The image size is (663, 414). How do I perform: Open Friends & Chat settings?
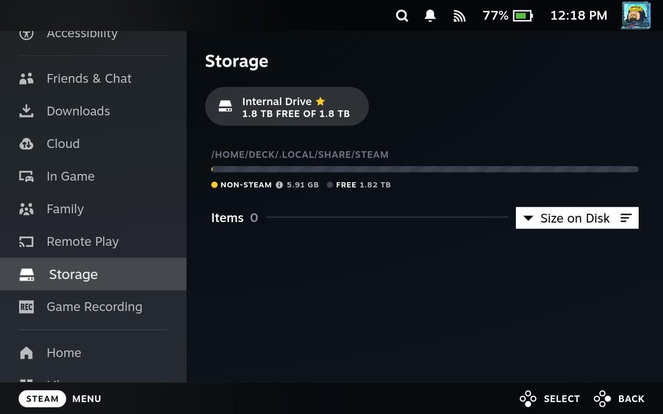(89, 79)
